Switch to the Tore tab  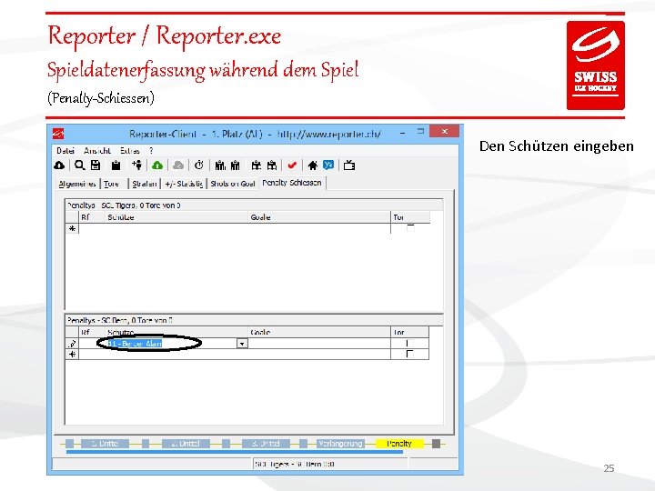point(112,184)
